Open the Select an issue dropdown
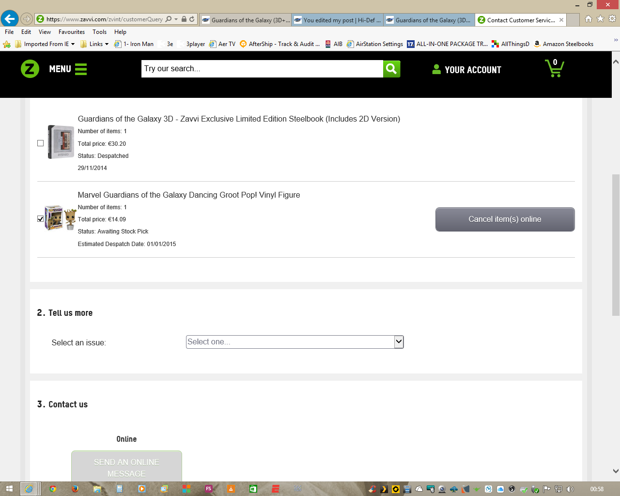The image size is (620, 496). click(x=295, y=342)
